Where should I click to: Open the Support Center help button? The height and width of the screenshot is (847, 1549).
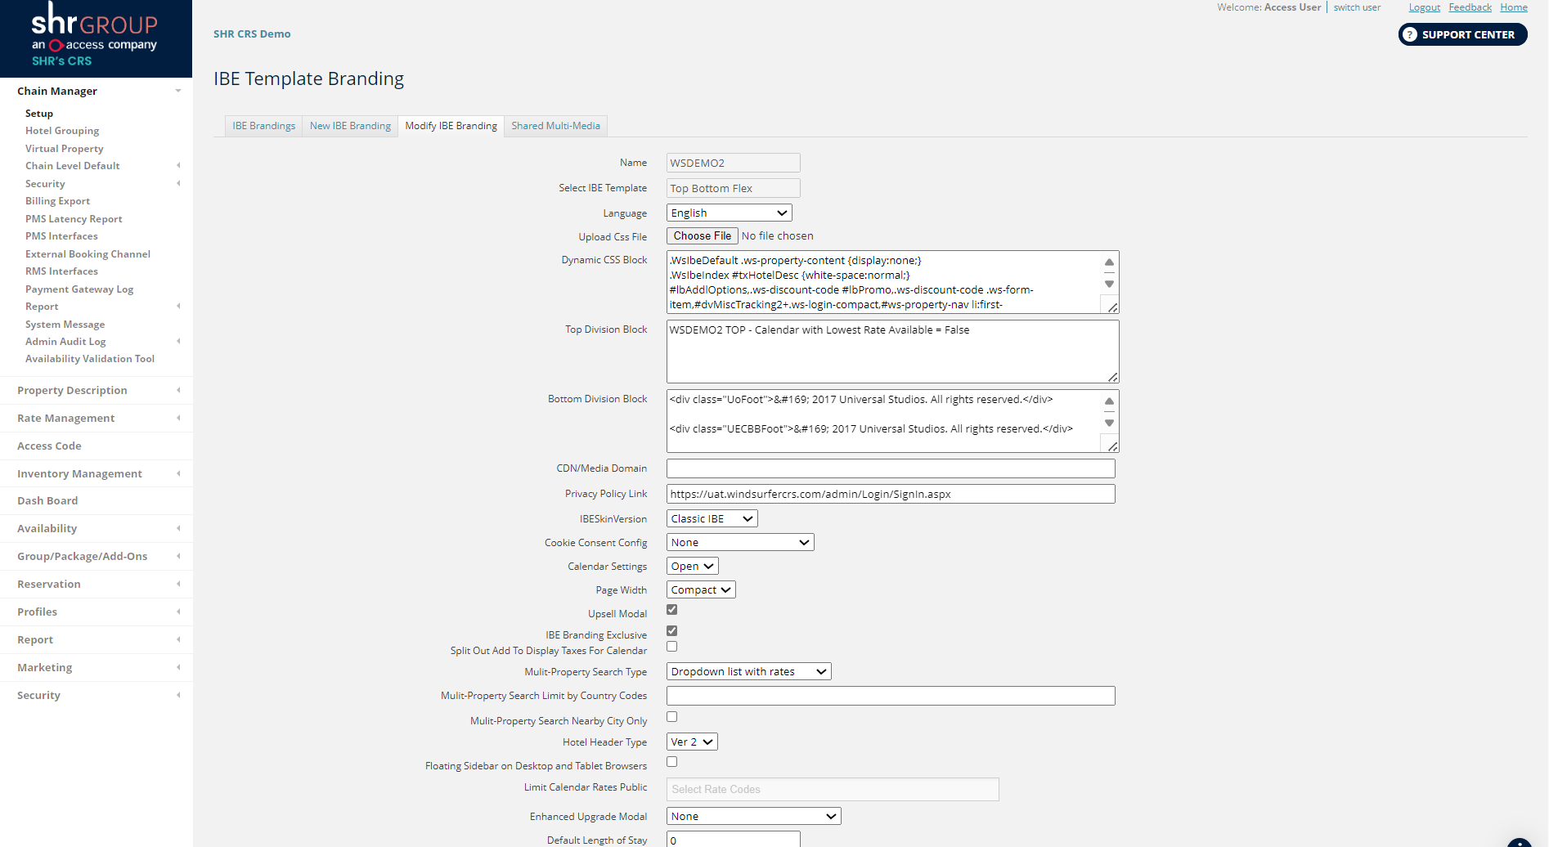[1462, 34]
